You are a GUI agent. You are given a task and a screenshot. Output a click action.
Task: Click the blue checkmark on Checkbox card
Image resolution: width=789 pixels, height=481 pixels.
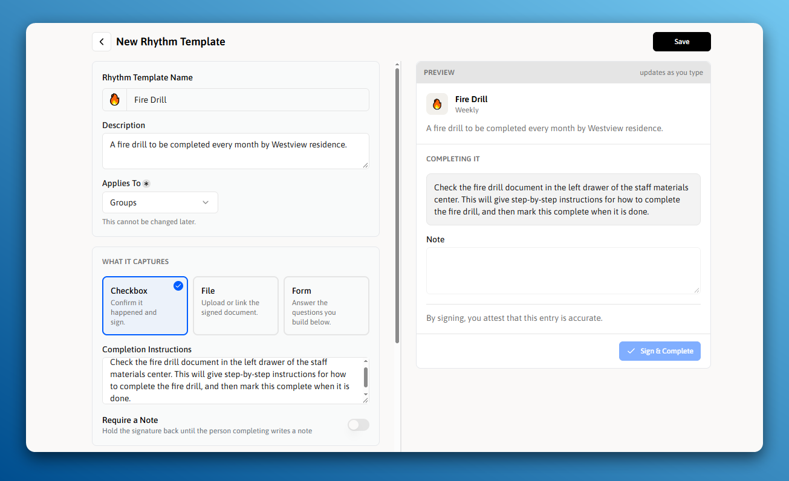click(178, 286)
